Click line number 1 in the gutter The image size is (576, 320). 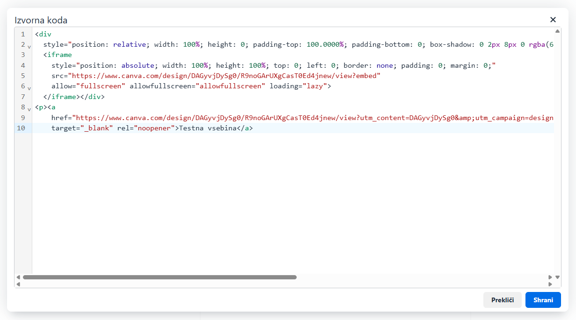coord(22,34)
